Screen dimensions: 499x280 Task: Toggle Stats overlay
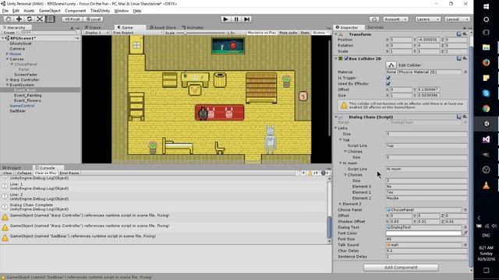pos(305,33)
